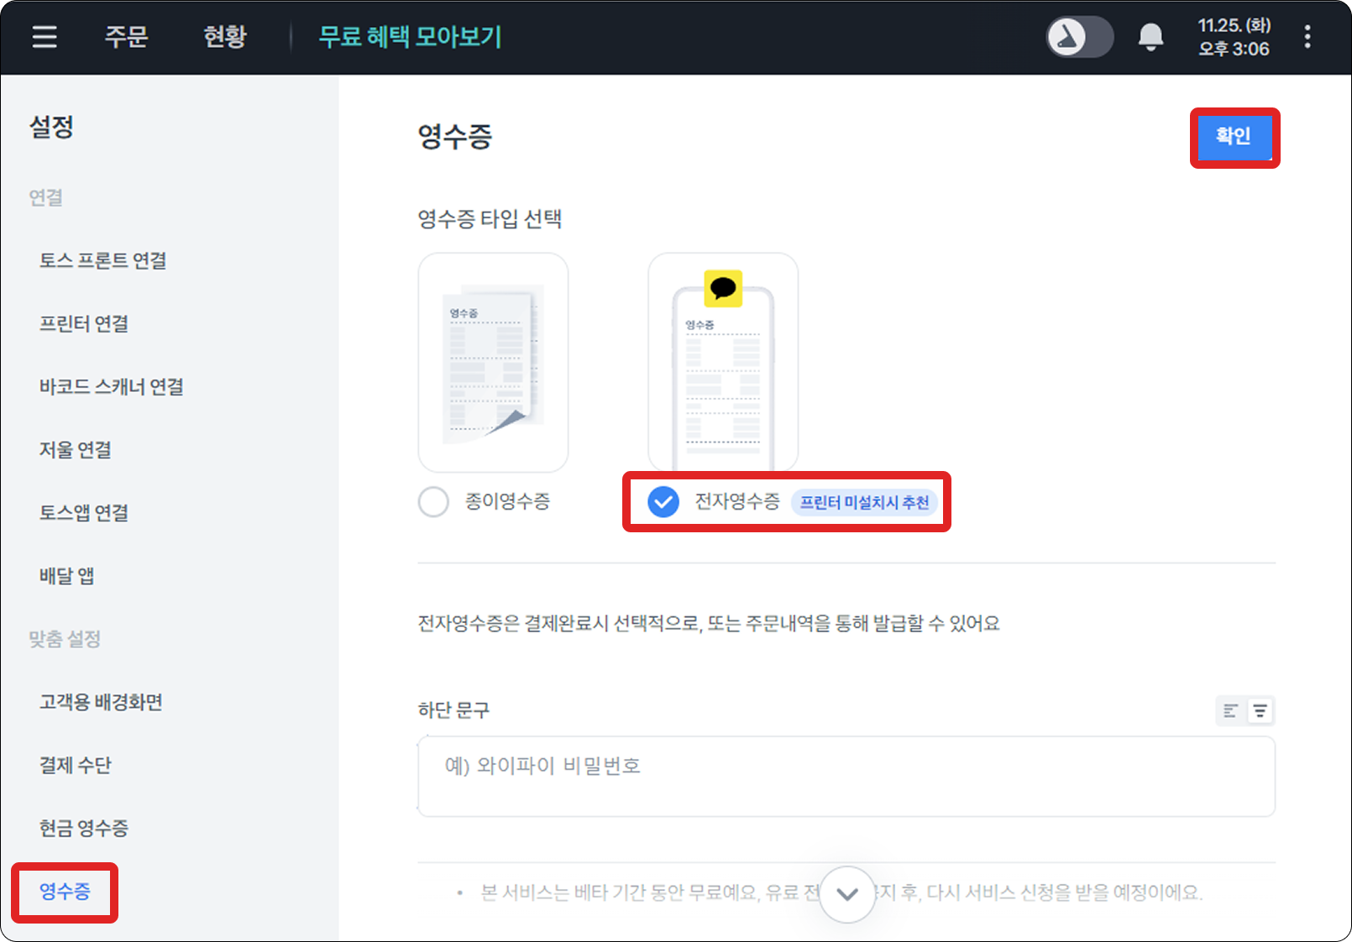Open the hamburger menu

[x=45, y=37]
